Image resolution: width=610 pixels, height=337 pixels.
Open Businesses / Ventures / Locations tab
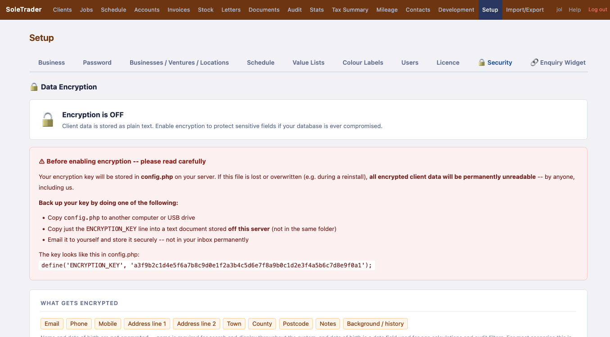(179, 62)
